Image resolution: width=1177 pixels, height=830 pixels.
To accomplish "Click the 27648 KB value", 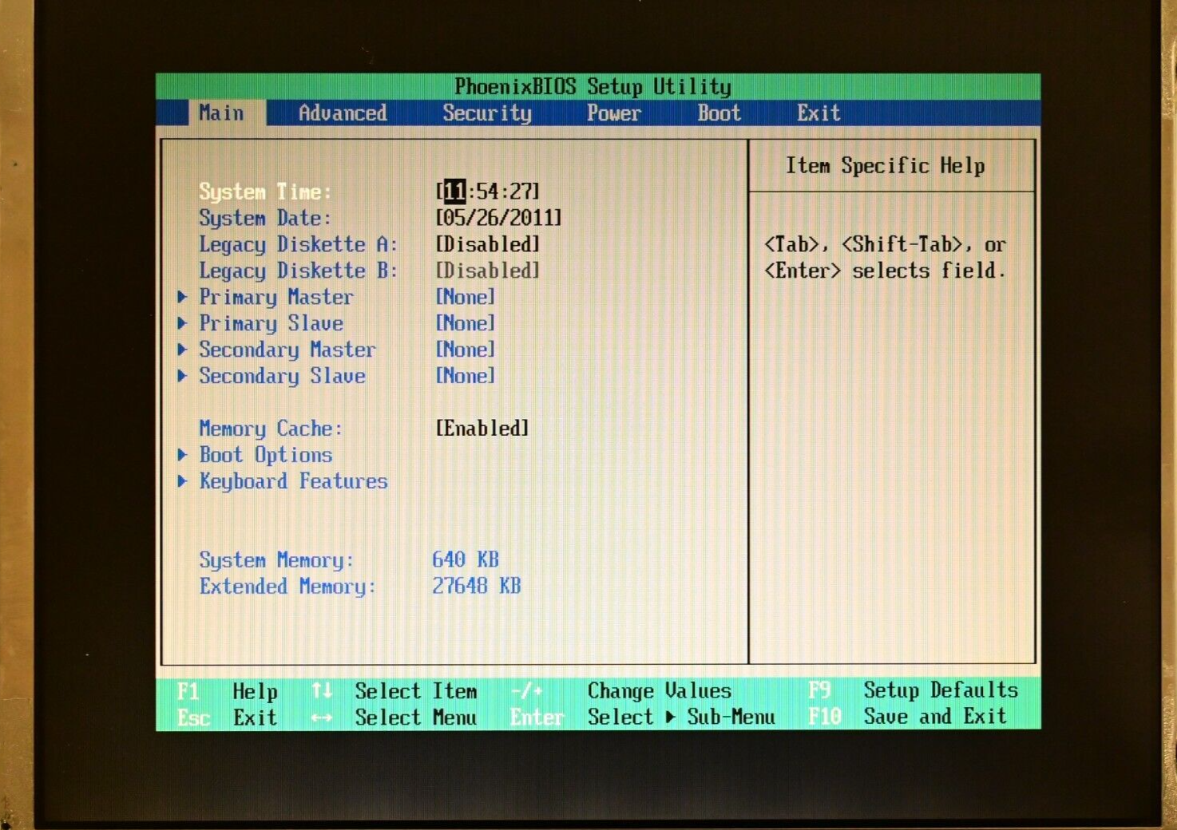I will [x=477, y=586].
